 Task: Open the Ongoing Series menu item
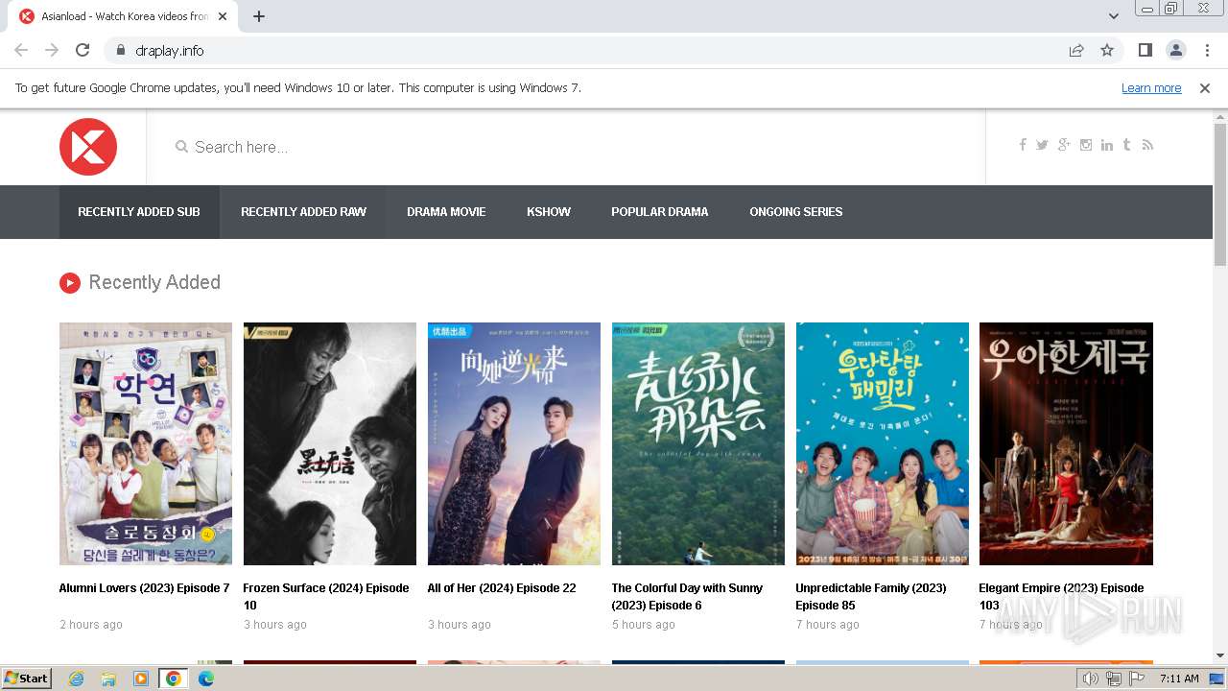(x=796, y=212)
